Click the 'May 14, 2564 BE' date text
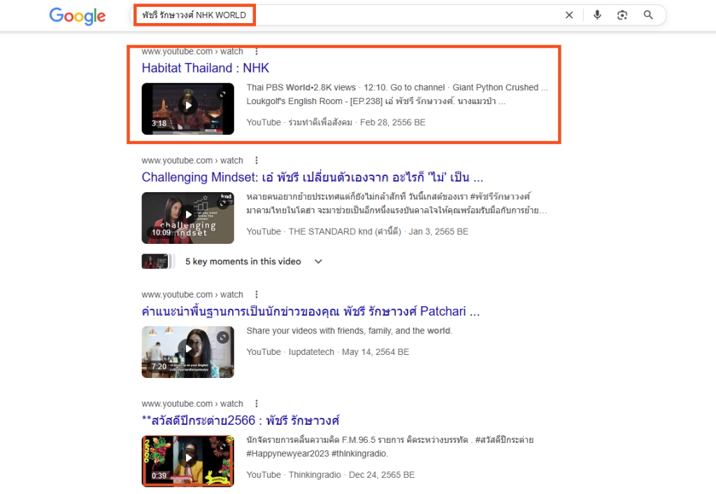 pos(375,352)
